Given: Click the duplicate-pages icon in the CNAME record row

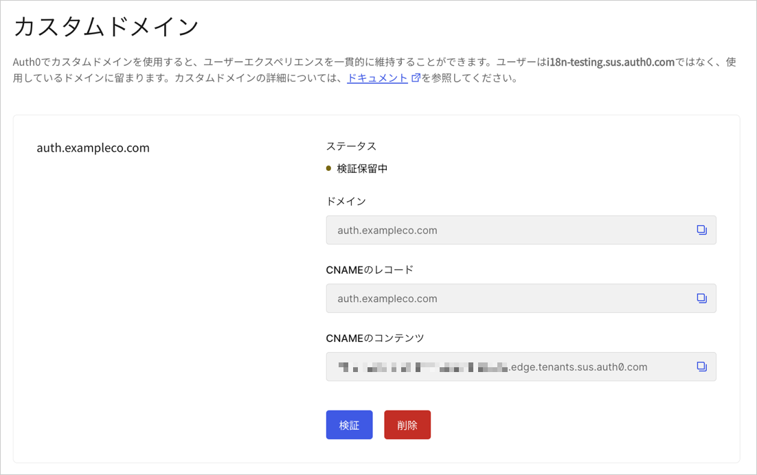Looking at the screenshot, I should [x=701, y=298].
